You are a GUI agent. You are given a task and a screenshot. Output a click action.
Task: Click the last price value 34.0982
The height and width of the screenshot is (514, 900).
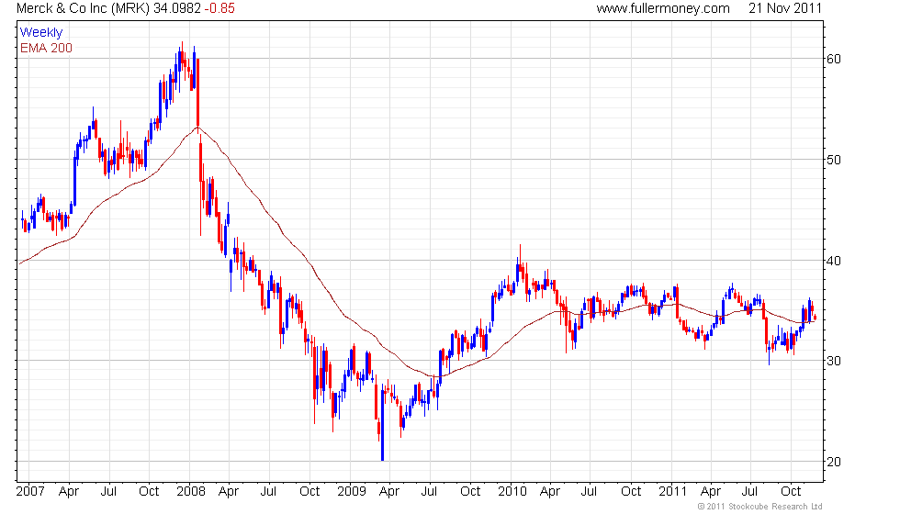[176, 8]
